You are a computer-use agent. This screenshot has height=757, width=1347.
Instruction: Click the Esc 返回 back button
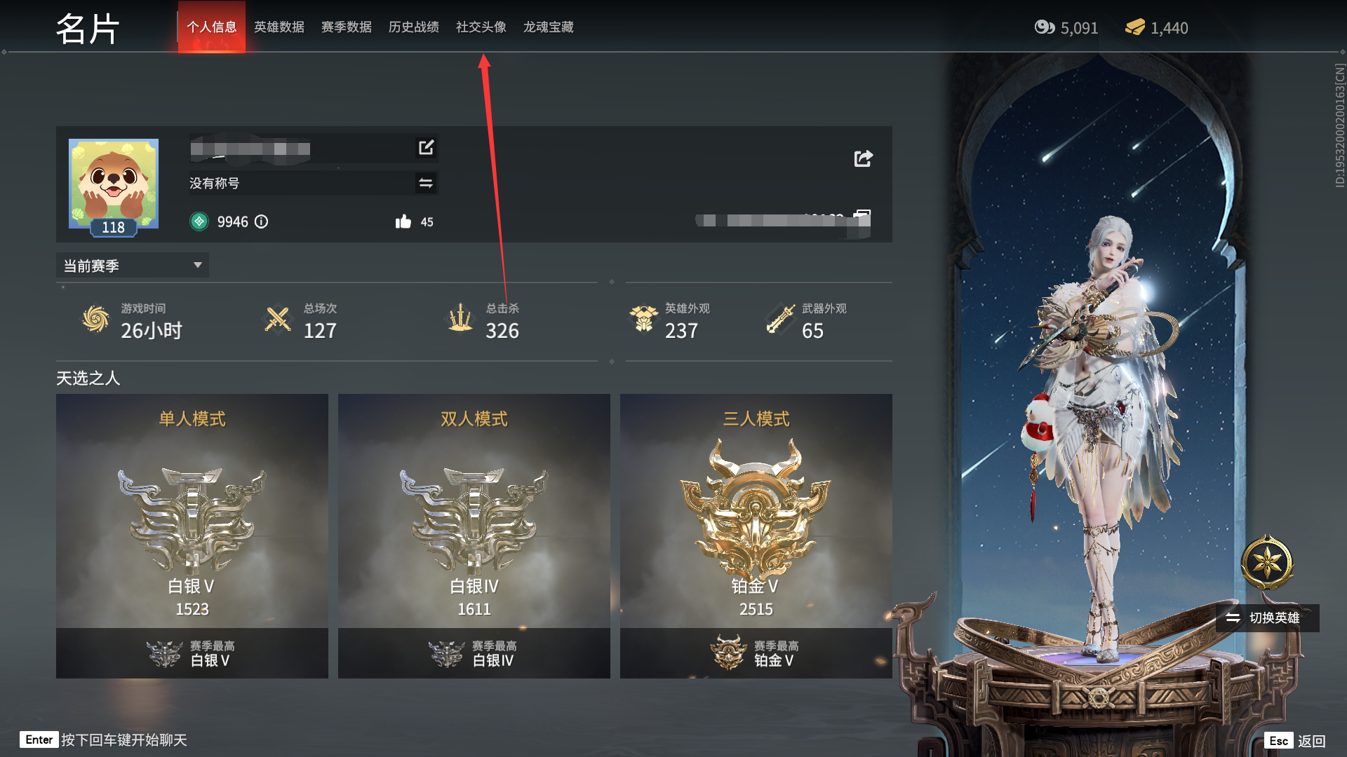1296,741
